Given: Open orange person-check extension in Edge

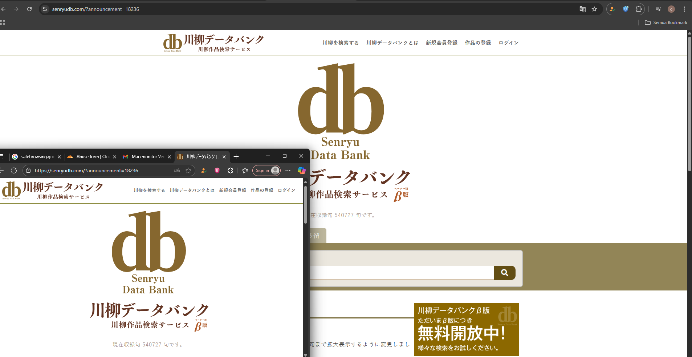Looking at the screenshot, I should click(204, 171).
